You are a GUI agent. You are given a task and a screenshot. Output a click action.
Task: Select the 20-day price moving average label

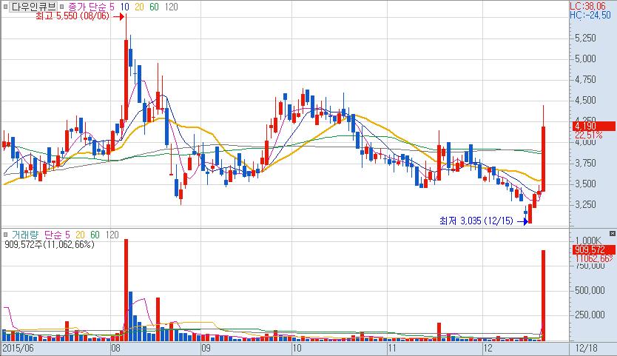tap(139, 6)
